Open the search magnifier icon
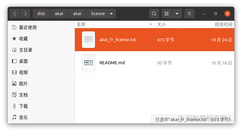 [x=154, y=14]
